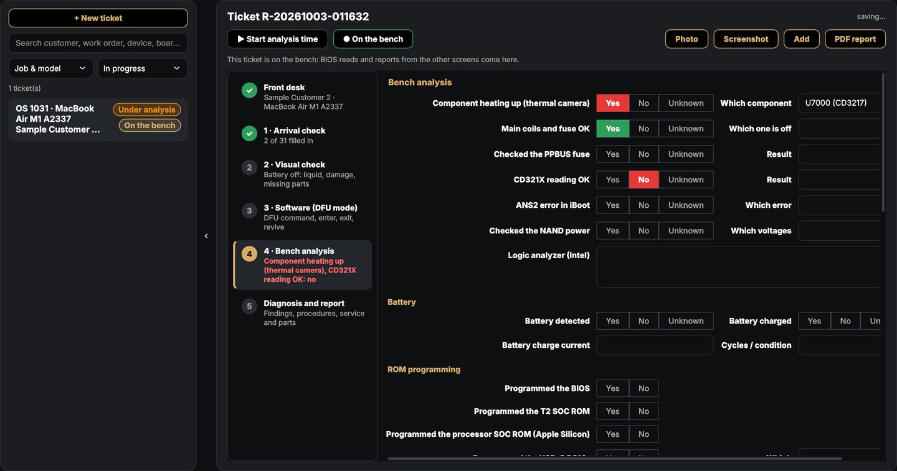This screenshot has height=471, width=897.
Task: Set ANS2 error in iBoot to Unknown
Action: tap(686, 205)
